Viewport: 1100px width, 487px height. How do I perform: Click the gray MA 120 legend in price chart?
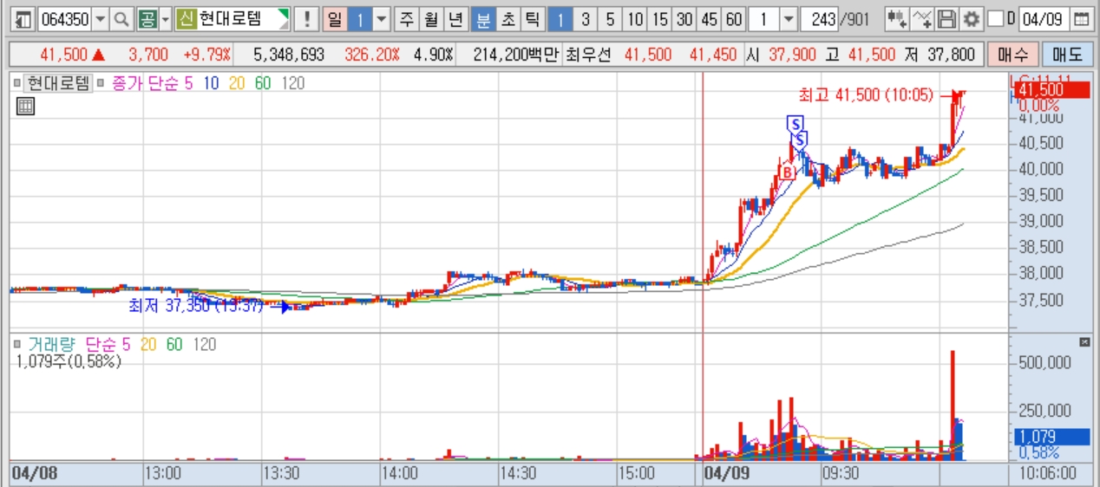pos(293,83)
